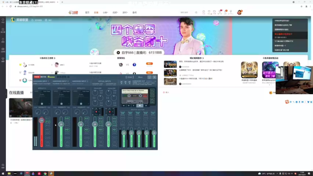Click the VBAN button in Voicemeeter
Image resolution: width=313 pixels, height=176 pixels.
coord(130,77)
